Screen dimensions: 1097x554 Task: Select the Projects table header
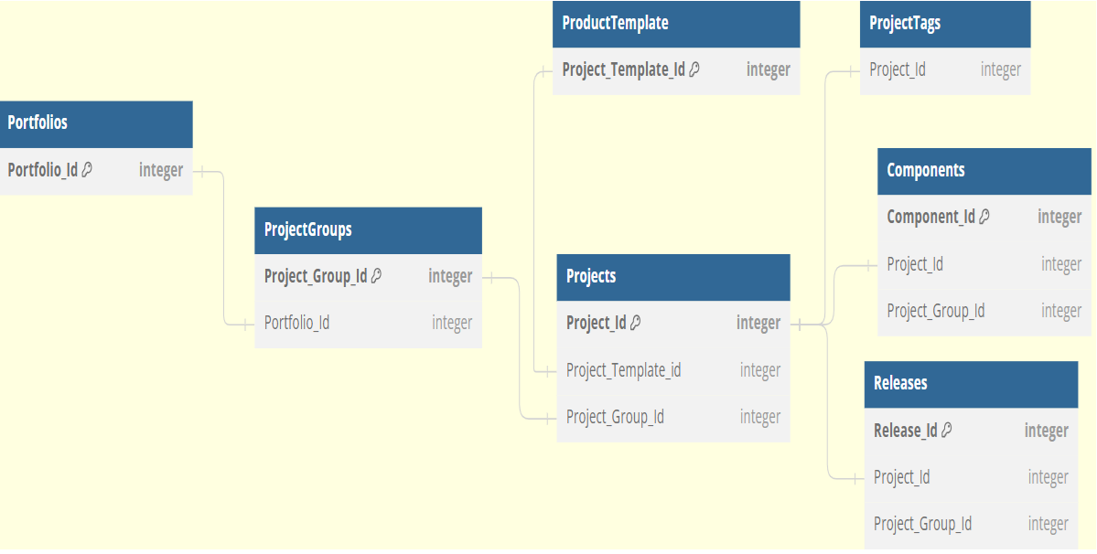(x=672, y=277)
